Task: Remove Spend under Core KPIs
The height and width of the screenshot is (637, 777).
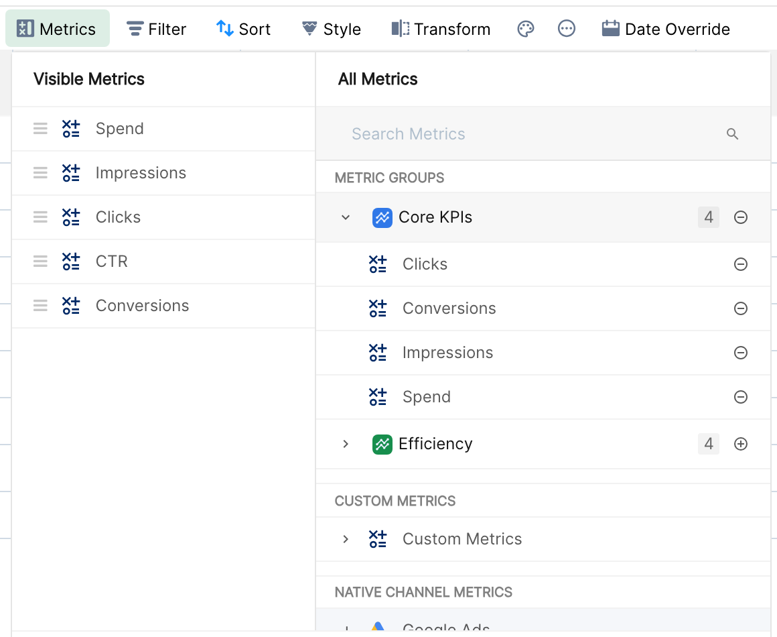Action: tap(741, 397)
